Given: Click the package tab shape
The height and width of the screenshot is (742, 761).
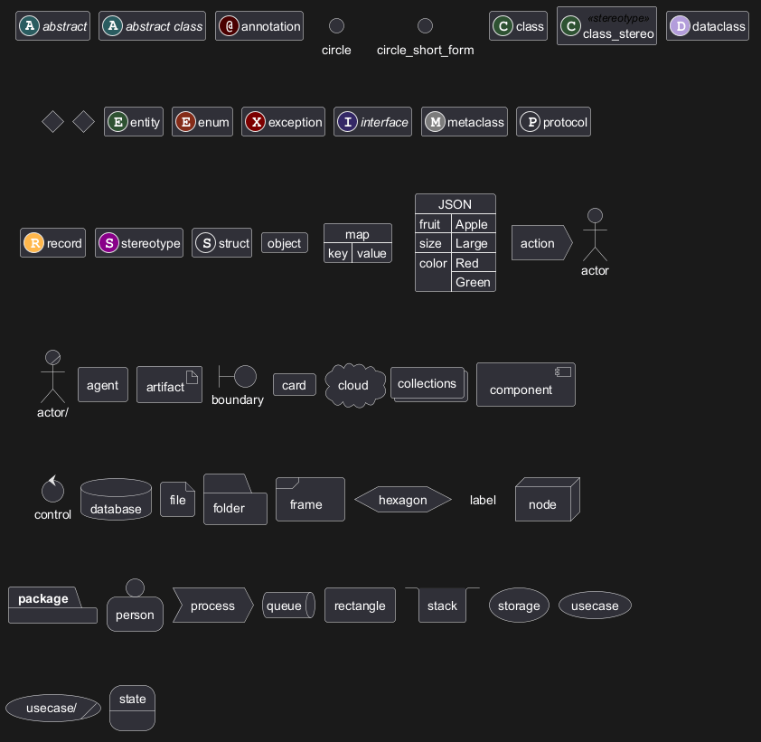Looking at the screenshot, I should point(52,605).
